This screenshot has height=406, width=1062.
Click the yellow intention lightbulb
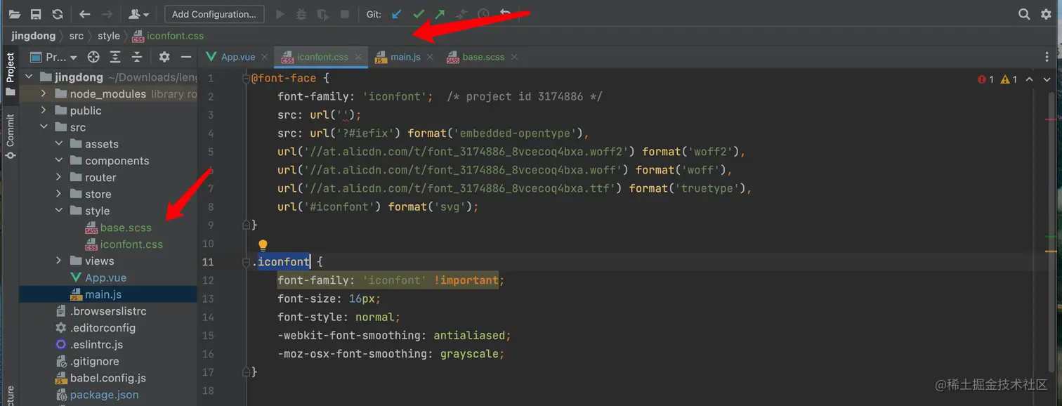pos(263,245)
